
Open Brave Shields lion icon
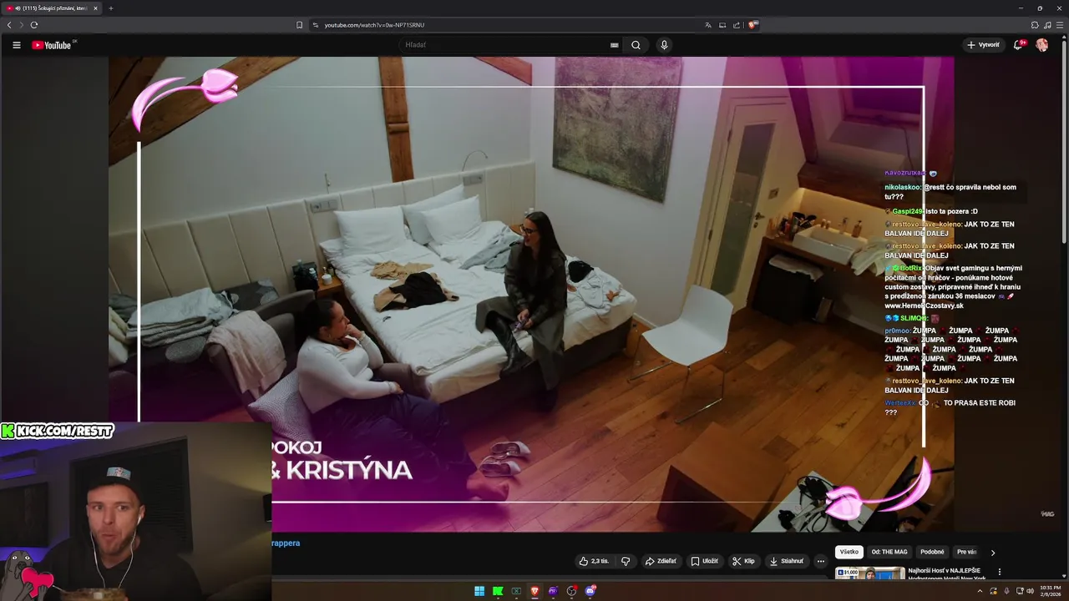click(x=752, y=25)
